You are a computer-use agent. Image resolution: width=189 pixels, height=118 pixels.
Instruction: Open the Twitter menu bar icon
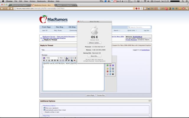point(105,1)
